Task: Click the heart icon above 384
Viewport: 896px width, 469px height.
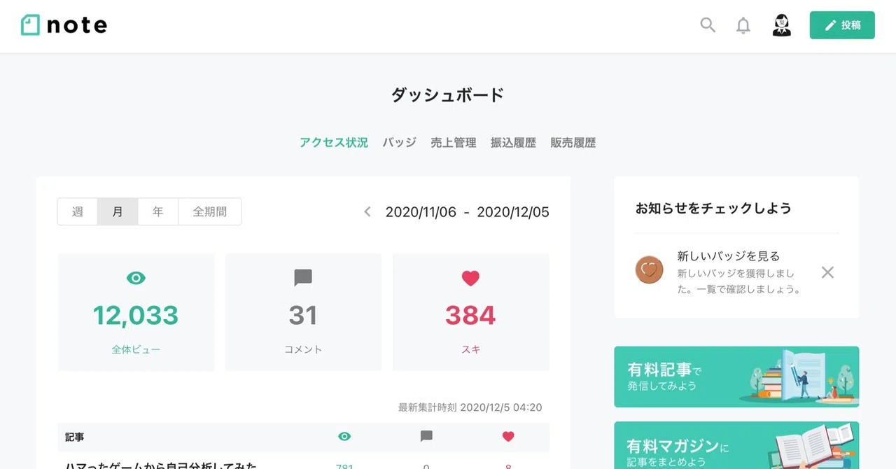Action: (470, 278)
